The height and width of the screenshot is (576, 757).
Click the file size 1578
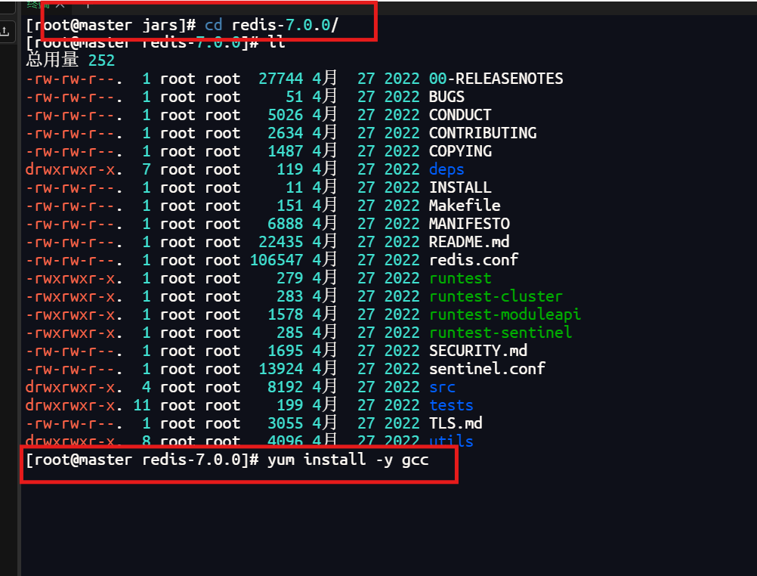pos(285,314)
